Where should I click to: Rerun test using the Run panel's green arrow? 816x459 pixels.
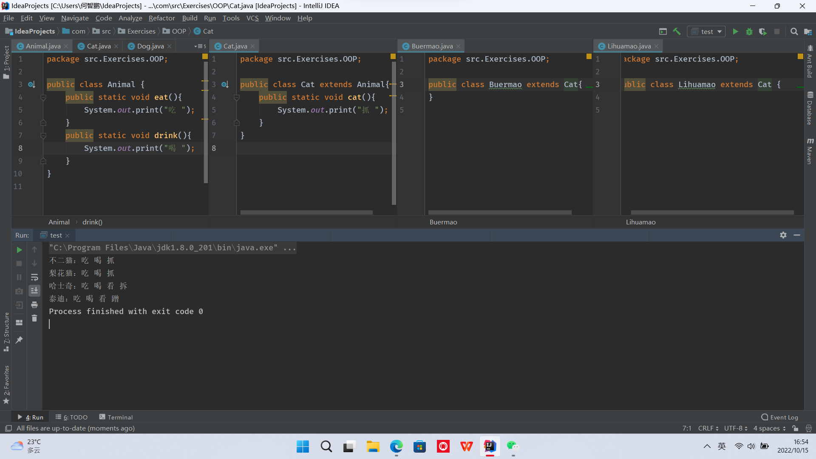point(19,250)
